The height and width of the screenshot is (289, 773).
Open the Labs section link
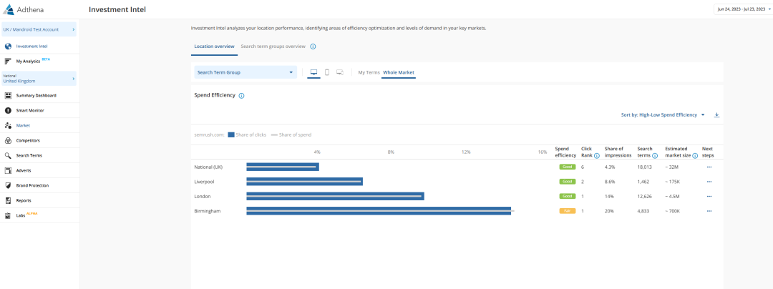click(21, 215)
